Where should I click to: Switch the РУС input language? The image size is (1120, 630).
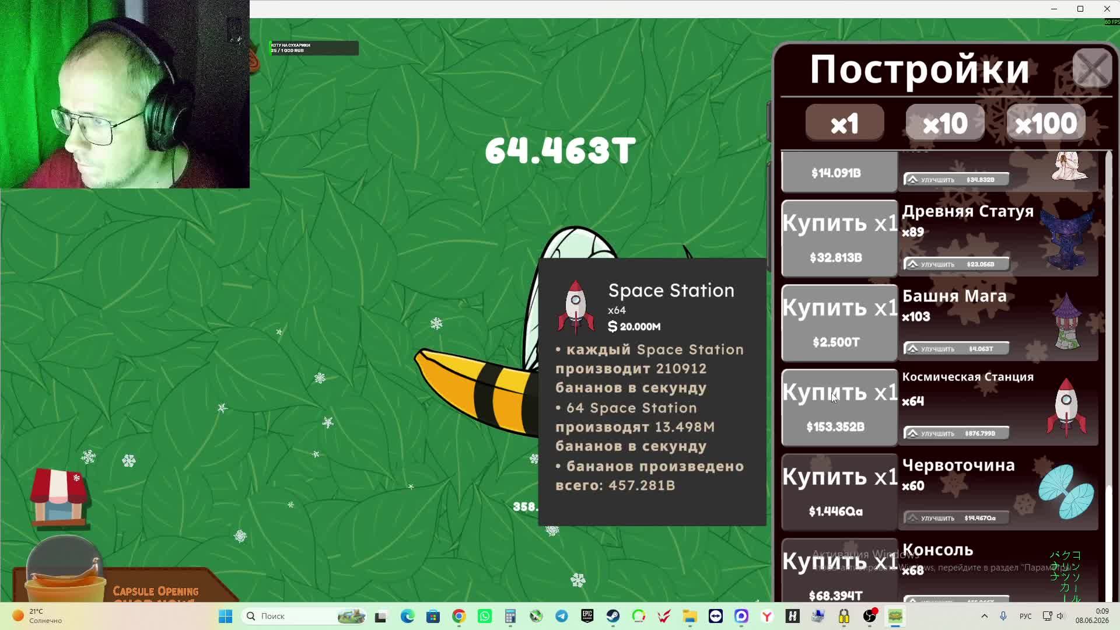(x=1025, y=616)
